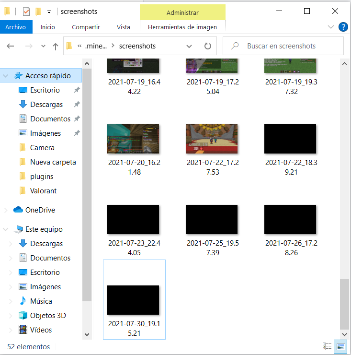Click the .mine... breadcrumb in the address bar

tap(96, 46)
